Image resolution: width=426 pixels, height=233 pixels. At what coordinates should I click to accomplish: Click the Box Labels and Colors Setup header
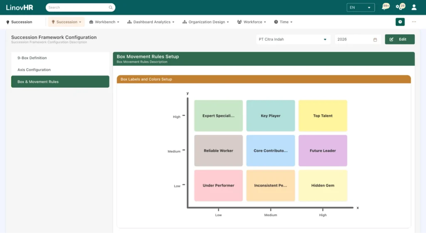click(264, 79)
